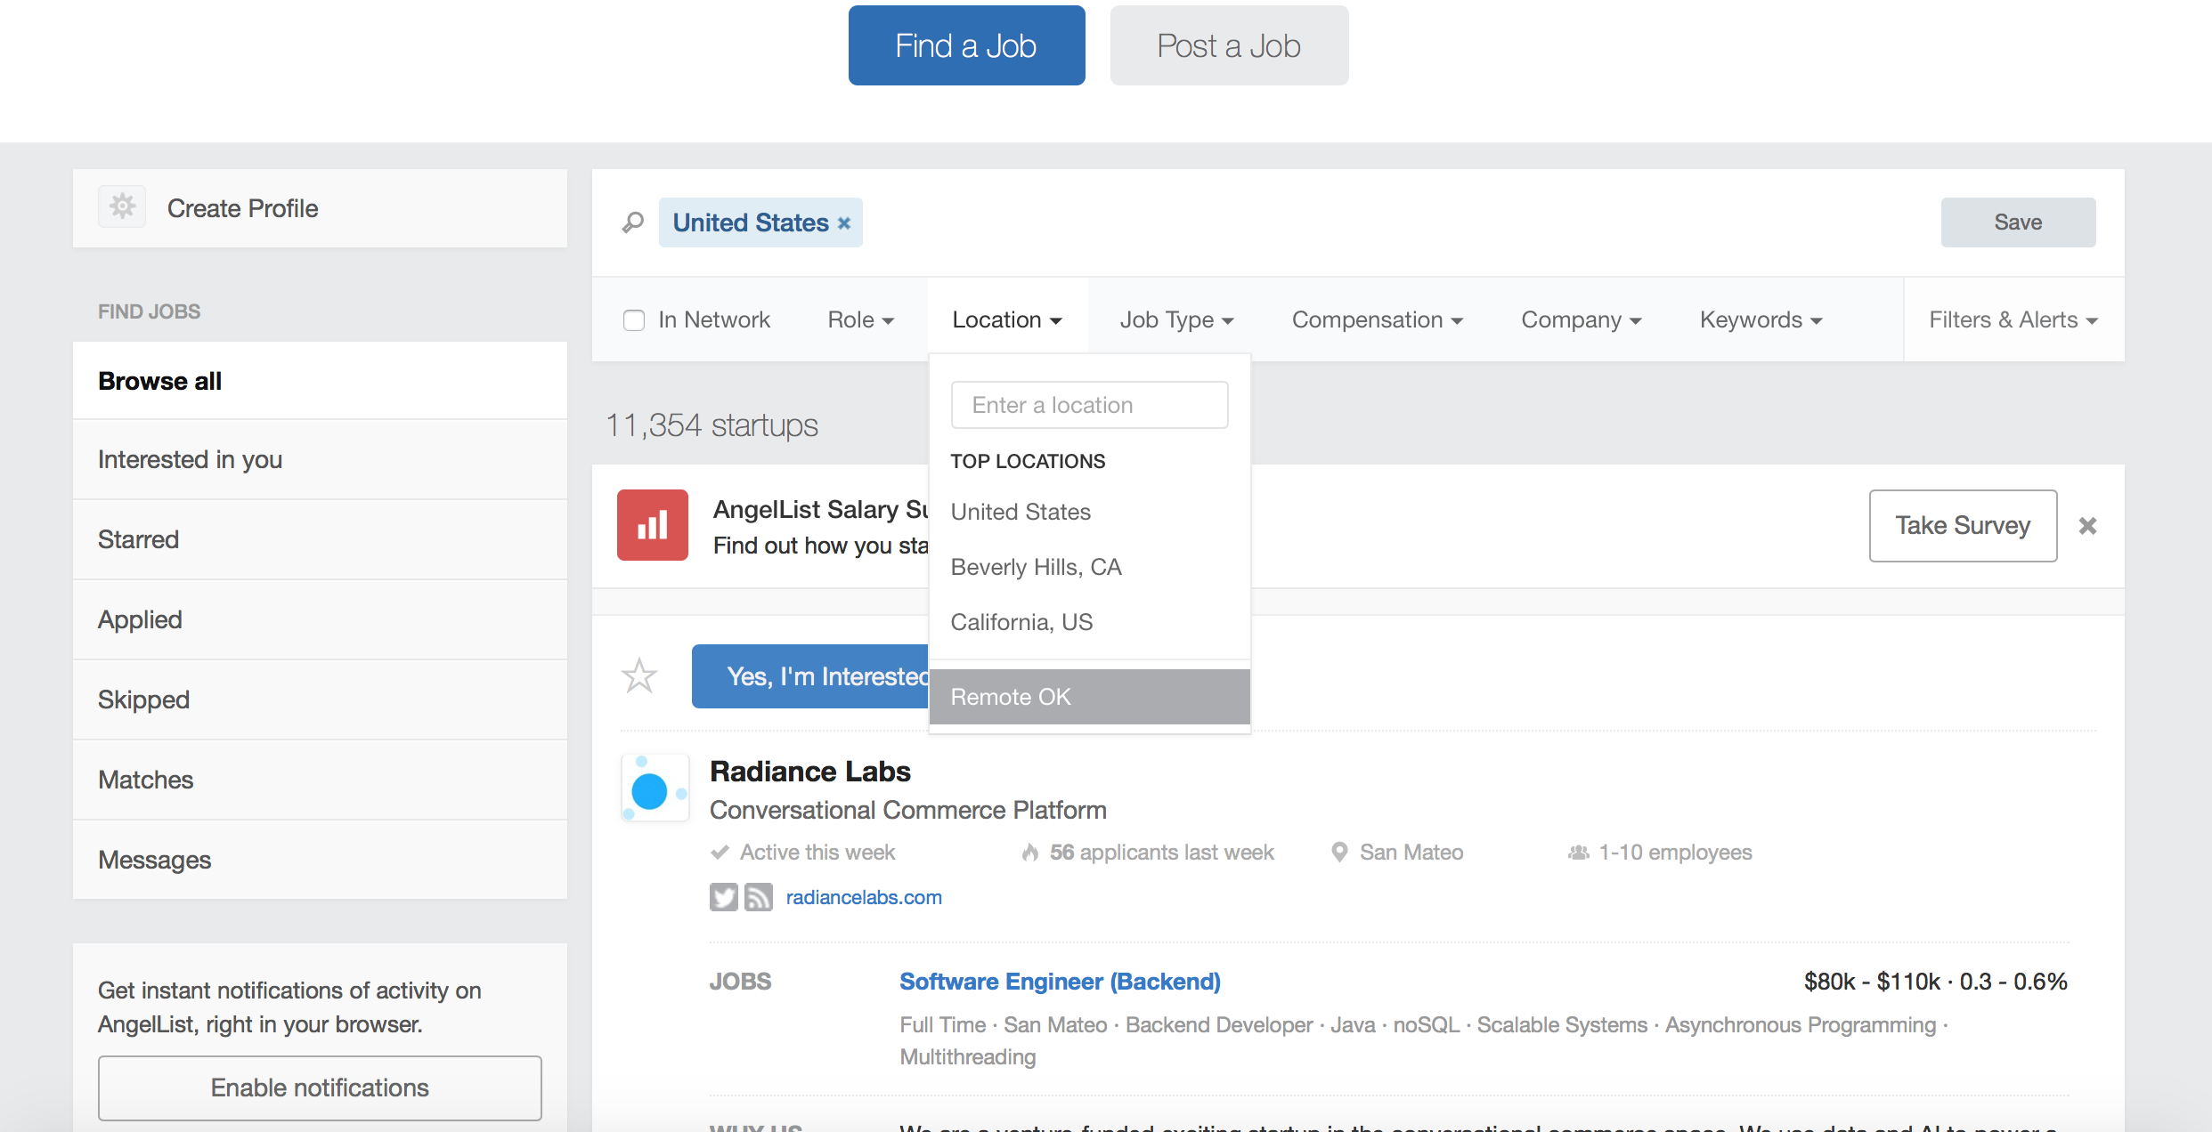Open Interested in you list
Screen dimensions: 2212x1132
[x=320, y=459]
